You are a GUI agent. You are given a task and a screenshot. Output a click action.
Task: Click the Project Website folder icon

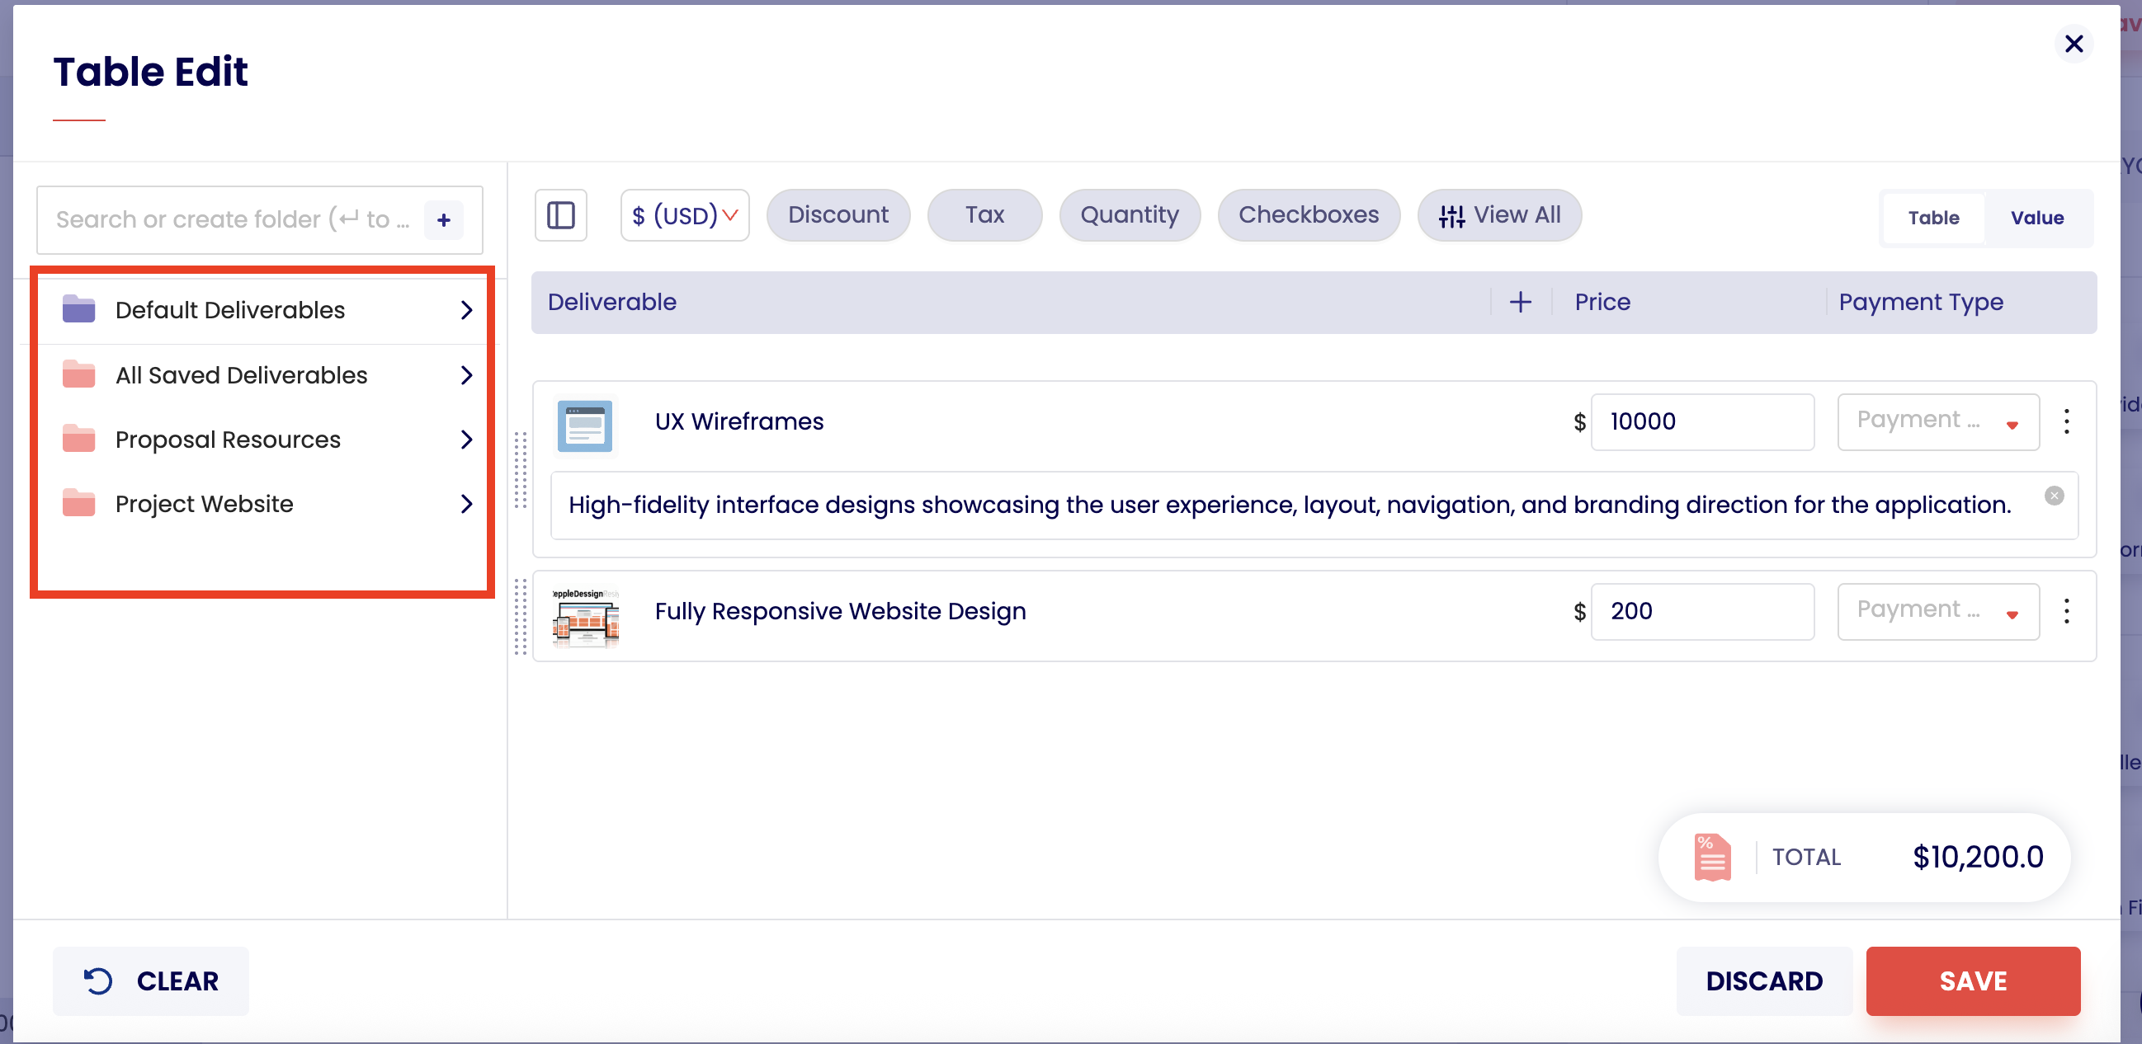[x=79, y=504]
